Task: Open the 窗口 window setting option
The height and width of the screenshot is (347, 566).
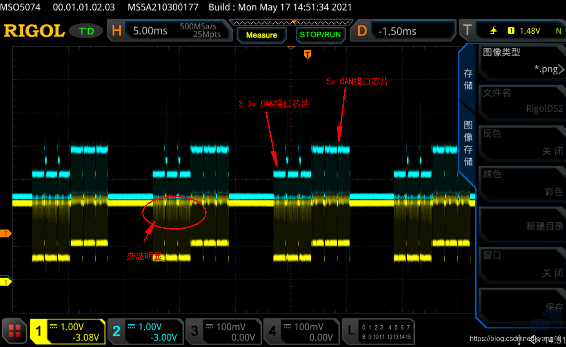Action: point(522,264)
